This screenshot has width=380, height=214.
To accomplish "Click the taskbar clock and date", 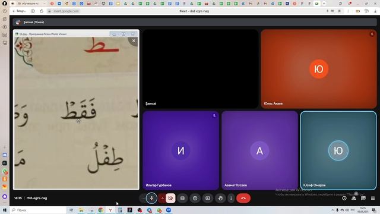I will (363, 210).
